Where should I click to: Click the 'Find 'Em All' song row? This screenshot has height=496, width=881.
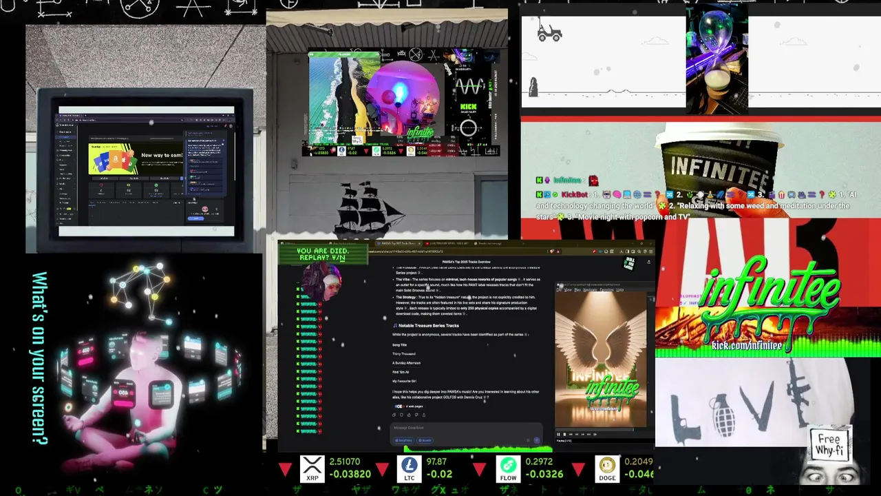(x=401, y=372)
